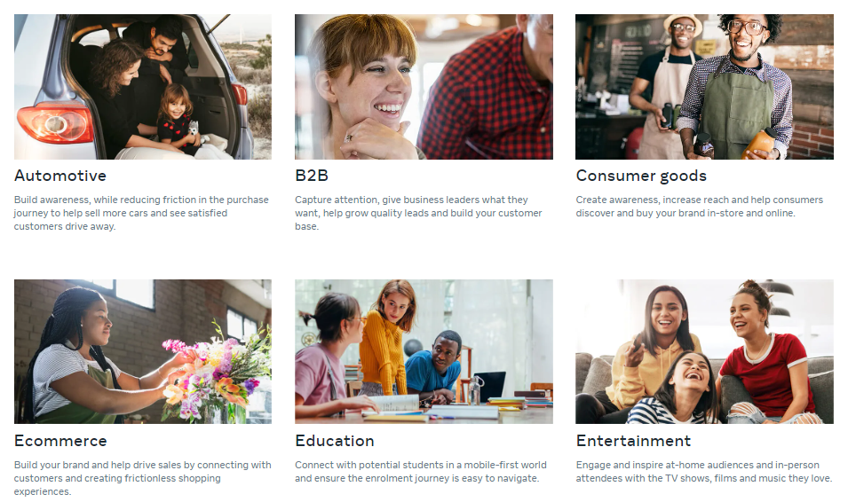Click Consumer goods description about in-store buying
848x502 pixels.
coord(700,207)
